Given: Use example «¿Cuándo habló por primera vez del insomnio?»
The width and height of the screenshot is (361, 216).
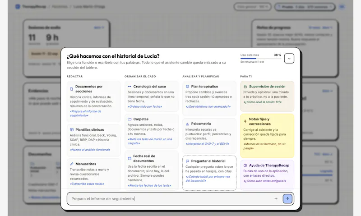Looking at the screenshot, I should [208, 179].
